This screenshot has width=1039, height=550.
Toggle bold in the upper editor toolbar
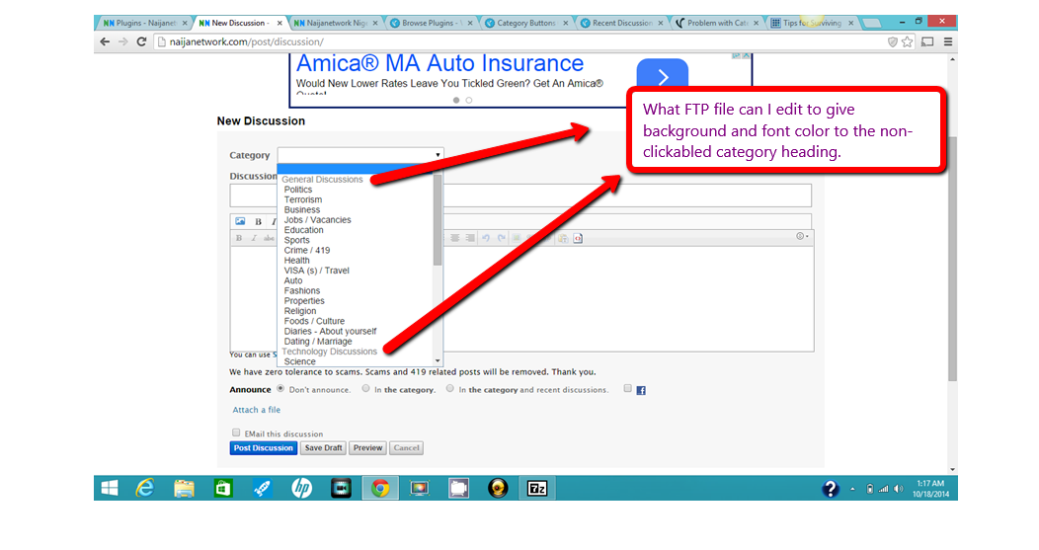tap(259, 222)
